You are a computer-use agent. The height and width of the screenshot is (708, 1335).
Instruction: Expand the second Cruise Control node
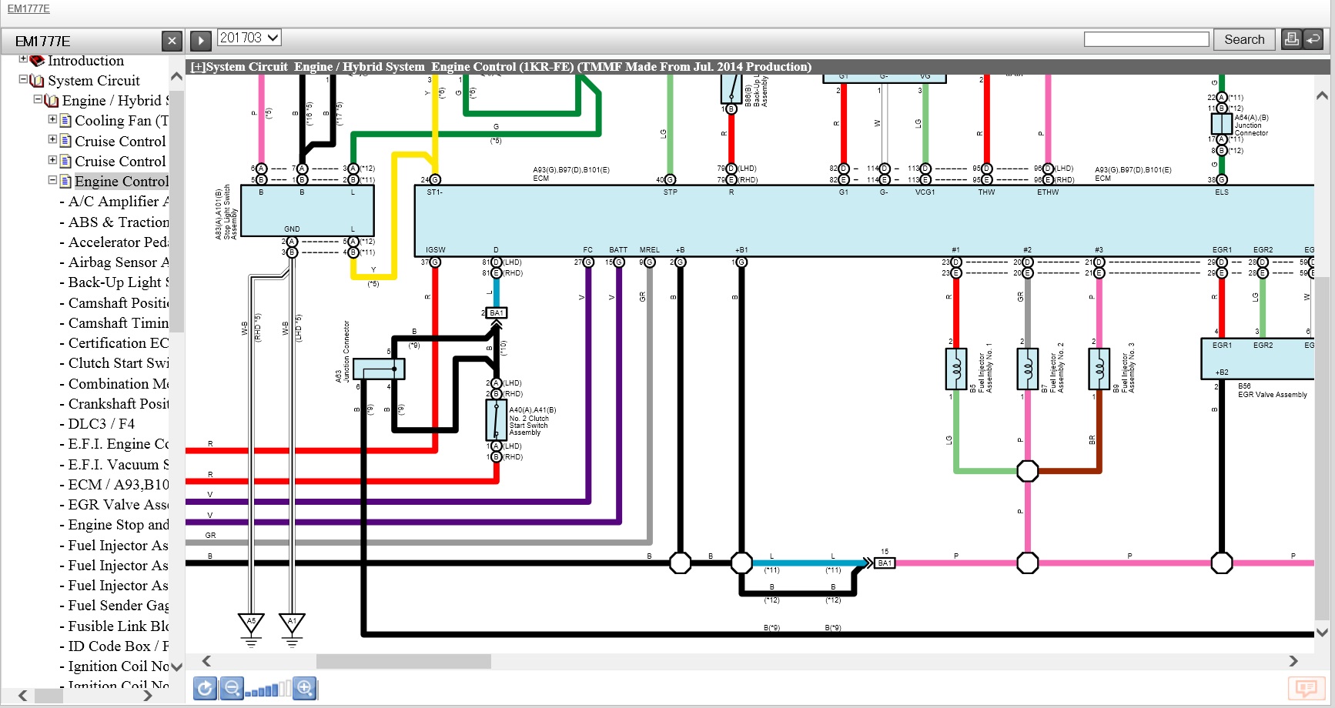52,160
